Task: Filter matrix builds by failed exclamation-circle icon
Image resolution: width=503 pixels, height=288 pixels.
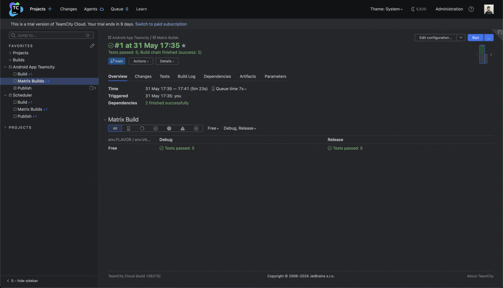Action: 169,128
